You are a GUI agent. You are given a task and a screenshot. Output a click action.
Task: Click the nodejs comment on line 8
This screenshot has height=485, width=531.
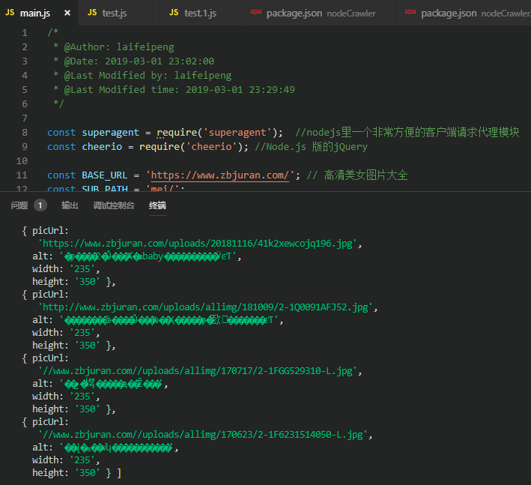(407, 133)
